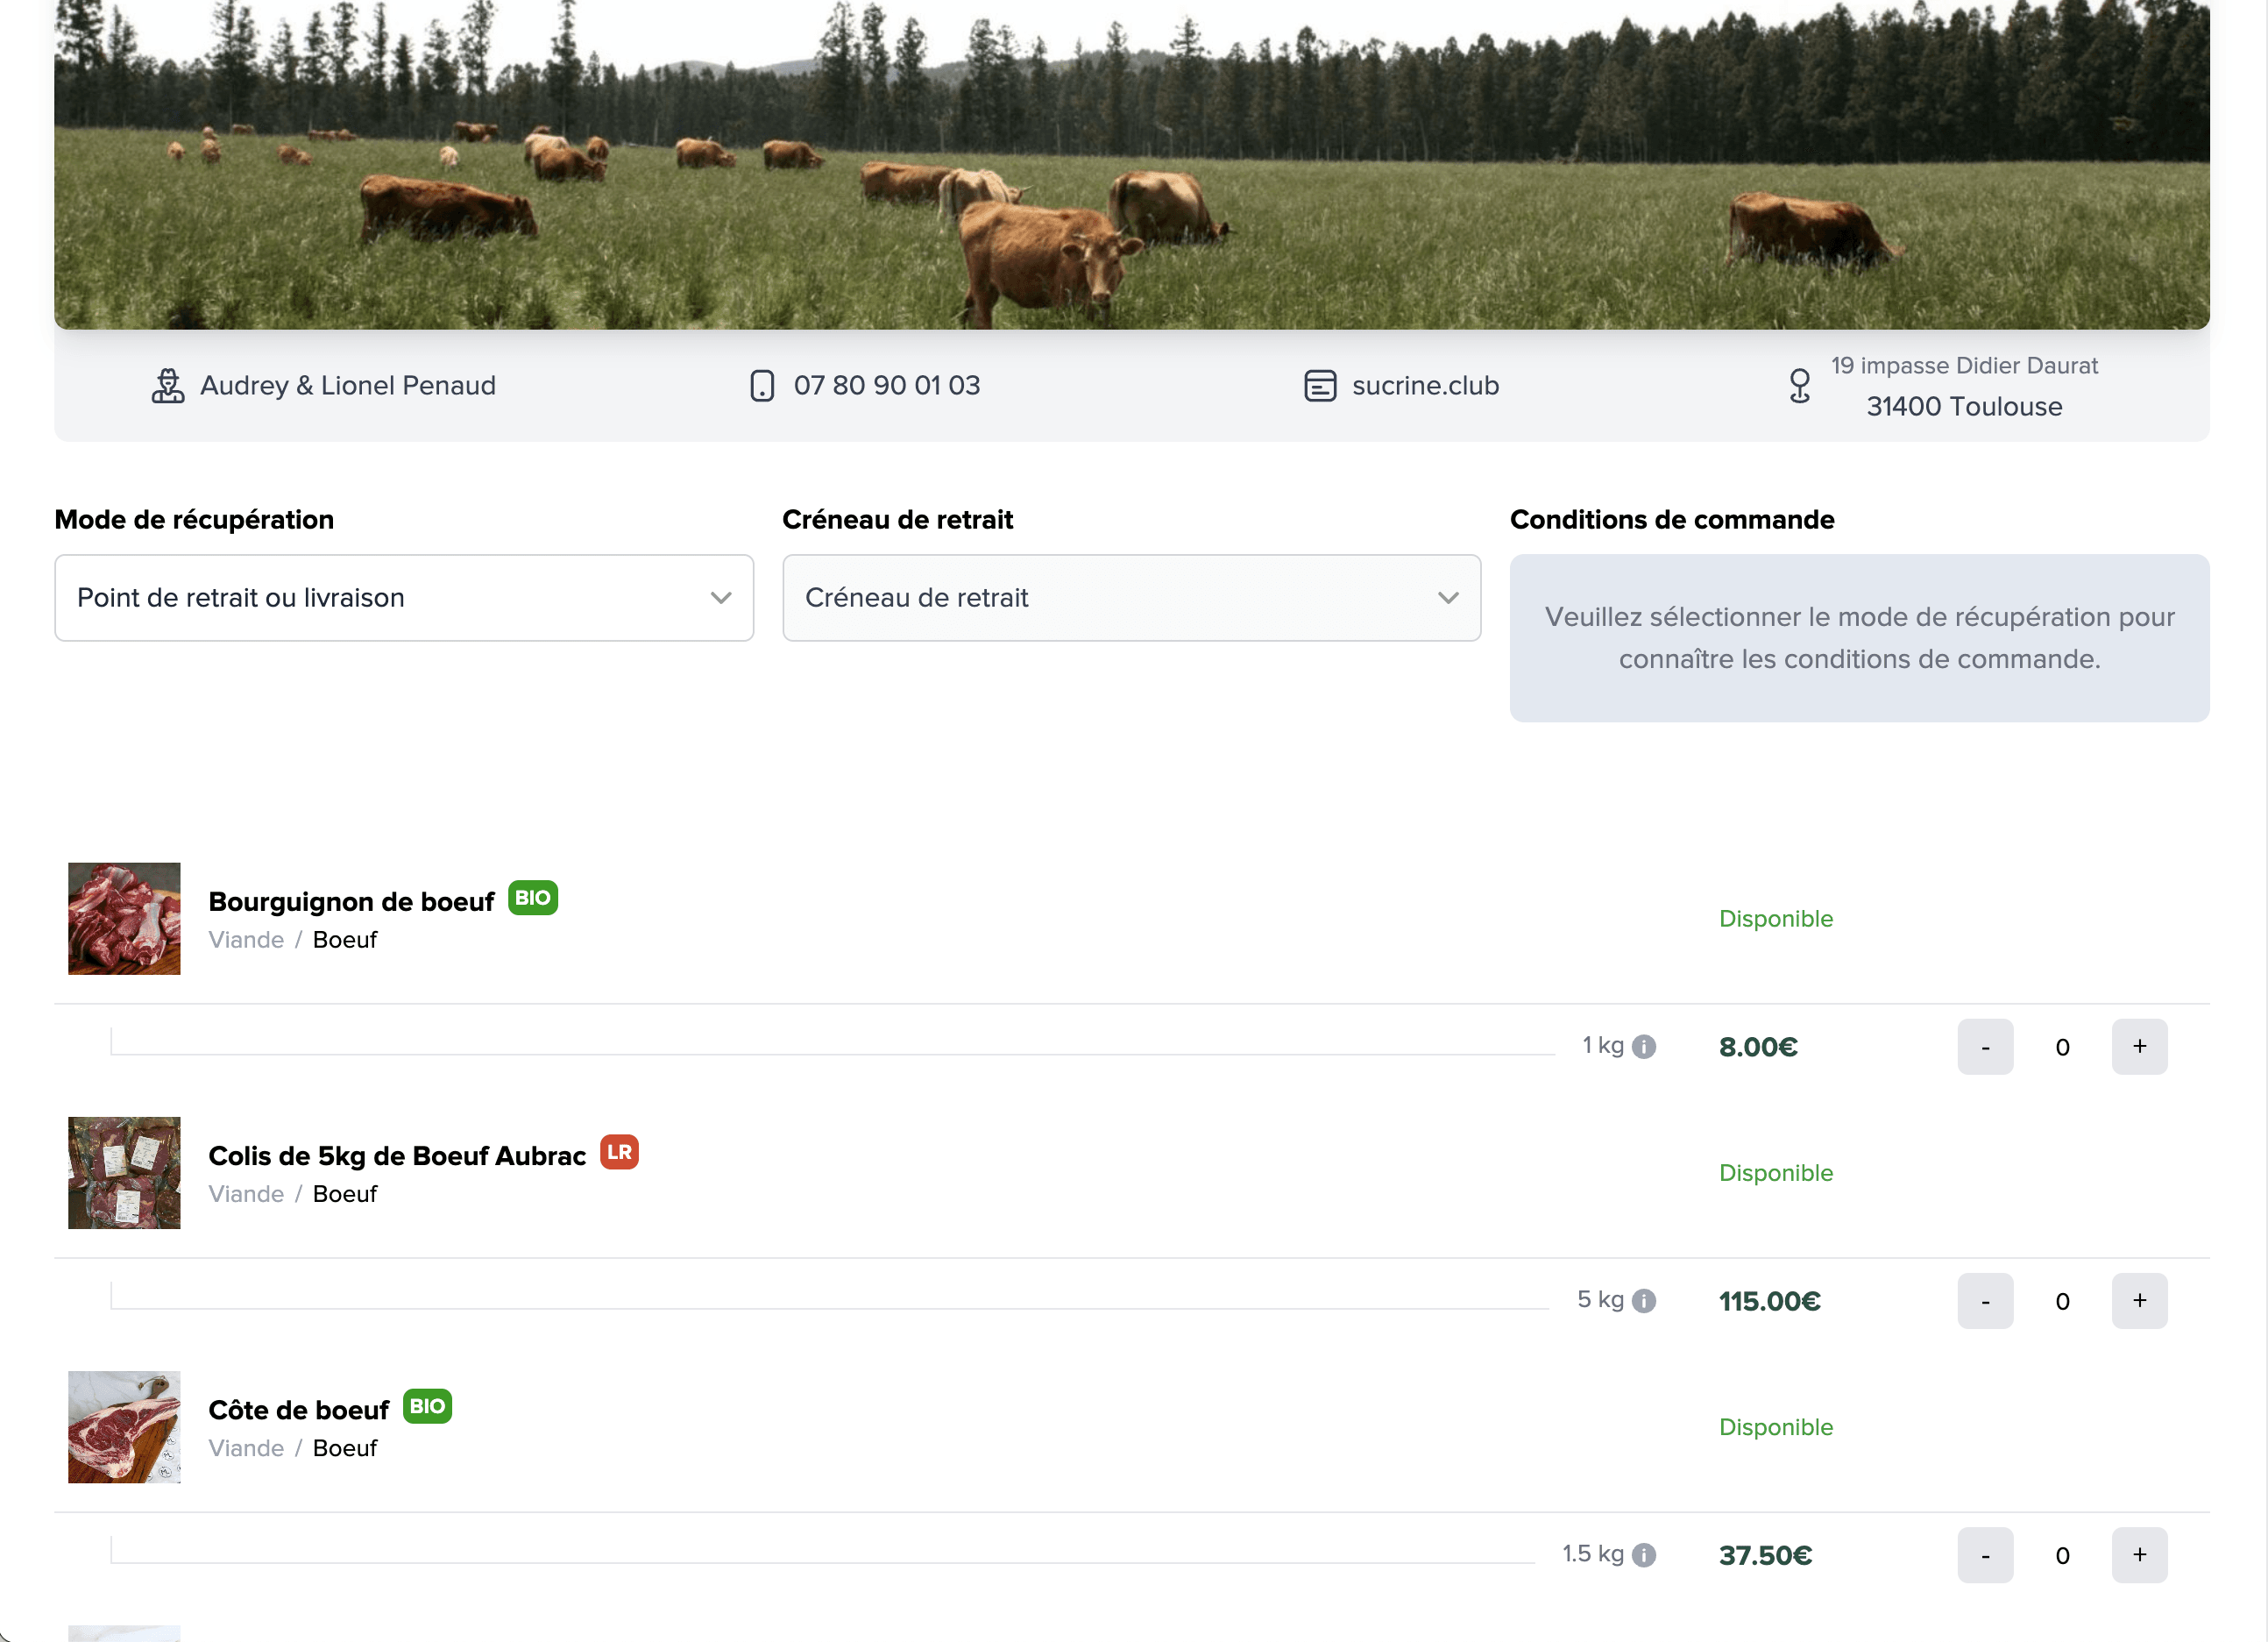Increase quantity of Bourguignon de boeuf

pyautogui.click(x=2139, y=1047)
